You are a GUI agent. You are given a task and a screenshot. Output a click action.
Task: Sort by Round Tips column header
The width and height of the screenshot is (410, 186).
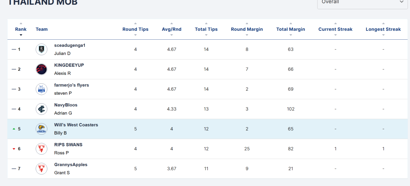135,29
